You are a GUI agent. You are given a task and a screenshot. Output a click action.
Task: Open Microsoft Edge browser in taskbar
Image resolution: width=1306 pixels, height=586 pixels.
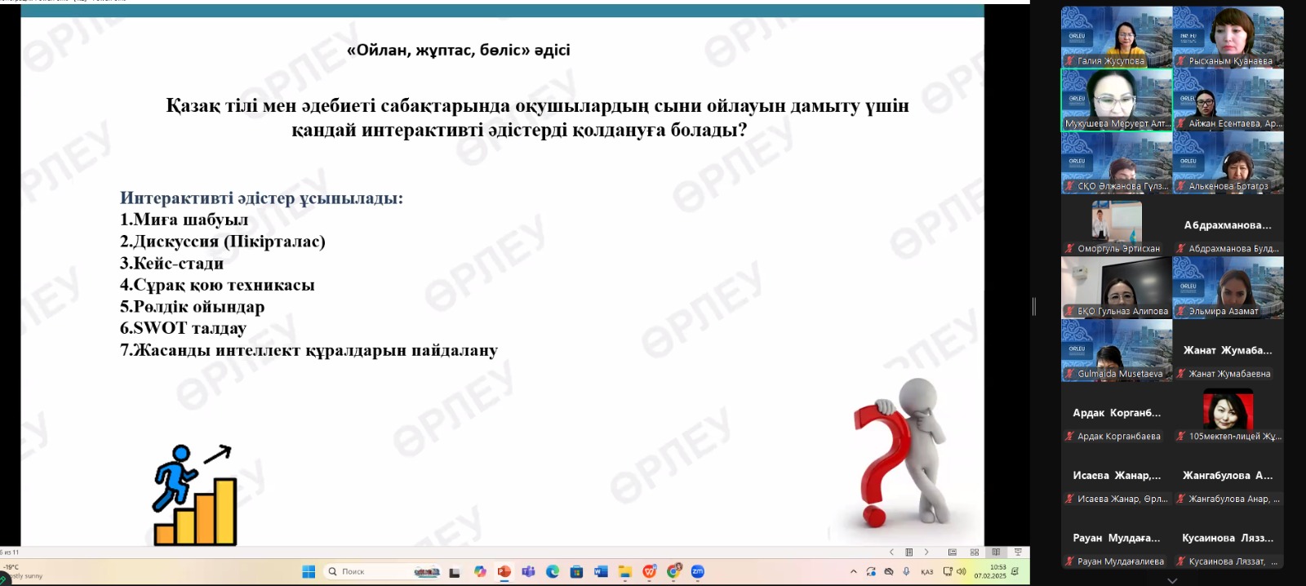click(553, 571)
